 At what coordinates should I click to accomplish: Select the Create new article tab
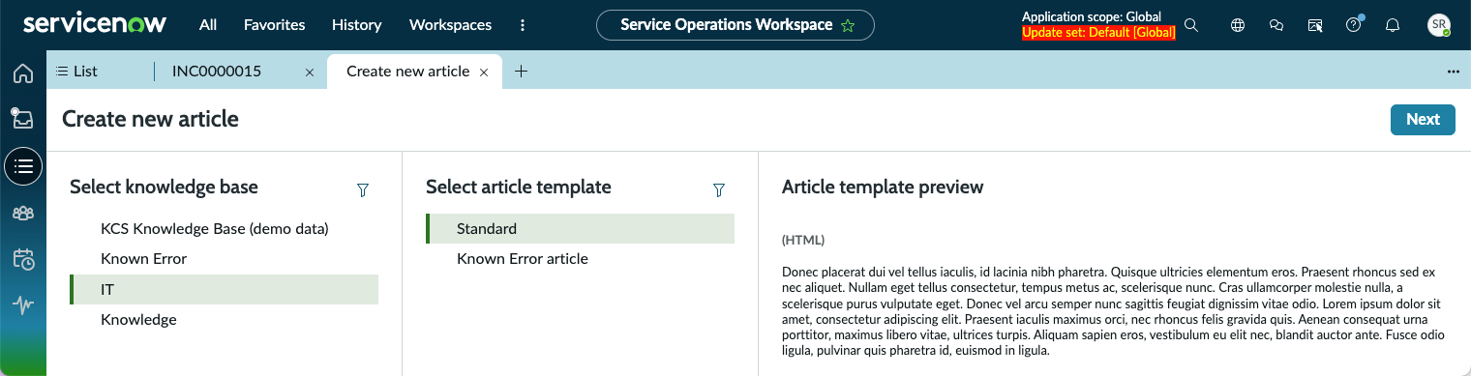407,71
